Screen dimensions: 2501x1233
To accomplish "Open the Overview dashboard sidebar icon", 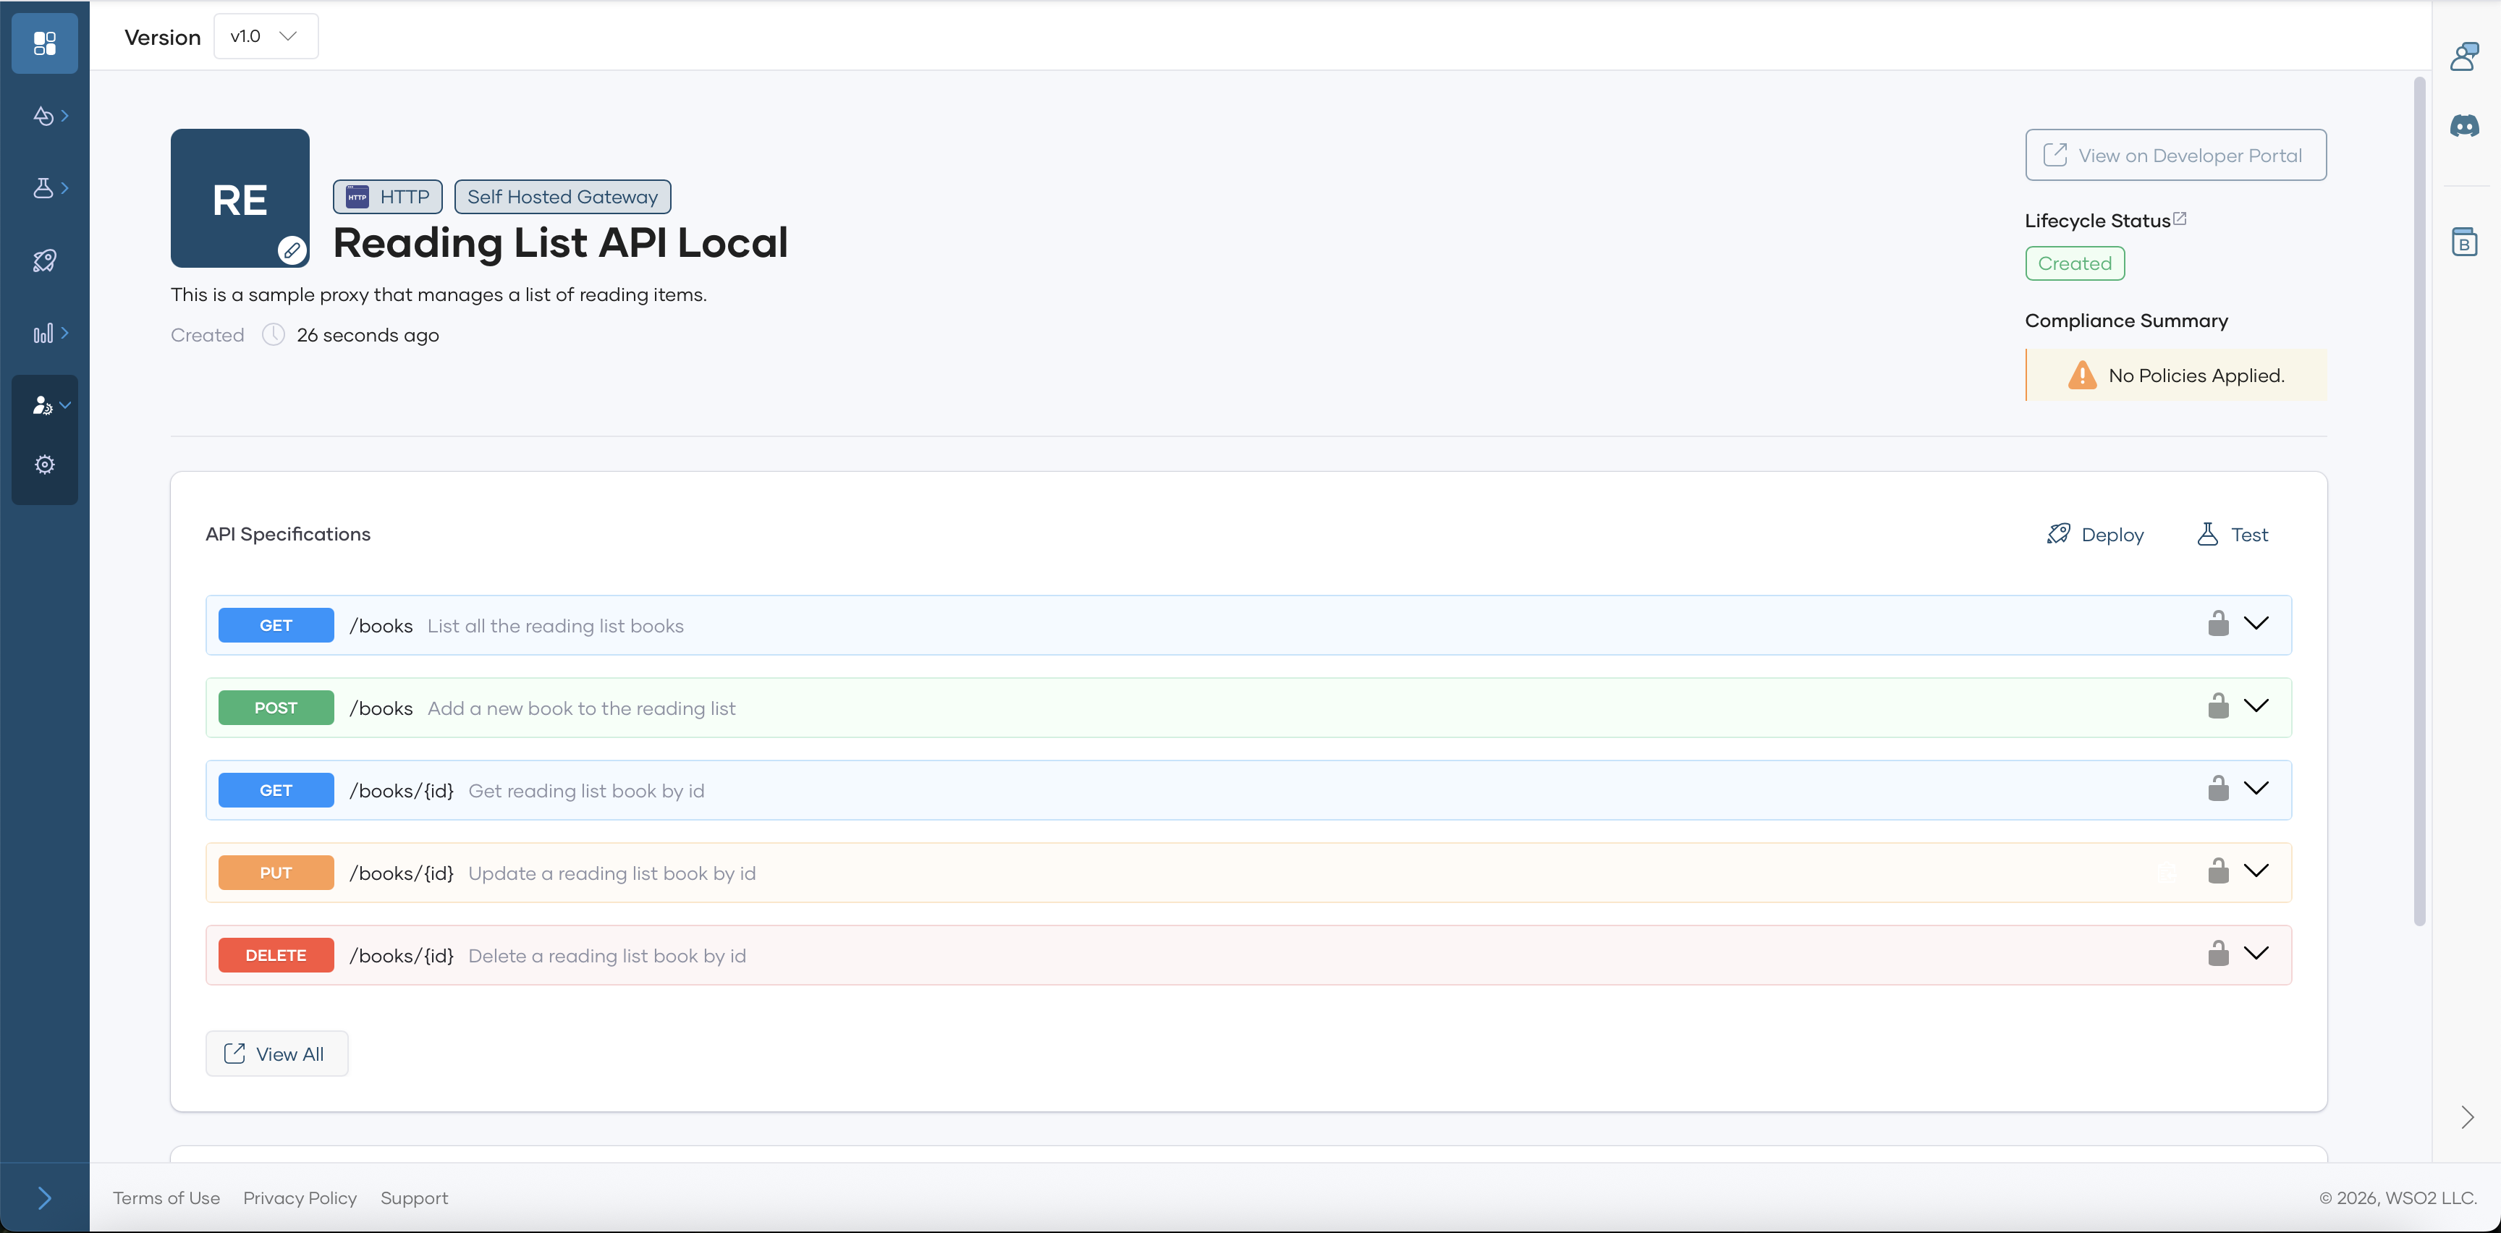I will pos(45,43).
